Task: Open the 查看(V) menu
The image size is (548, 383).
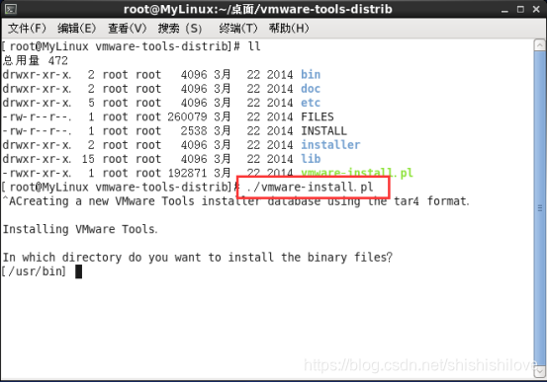Action: tap(128, 29)
